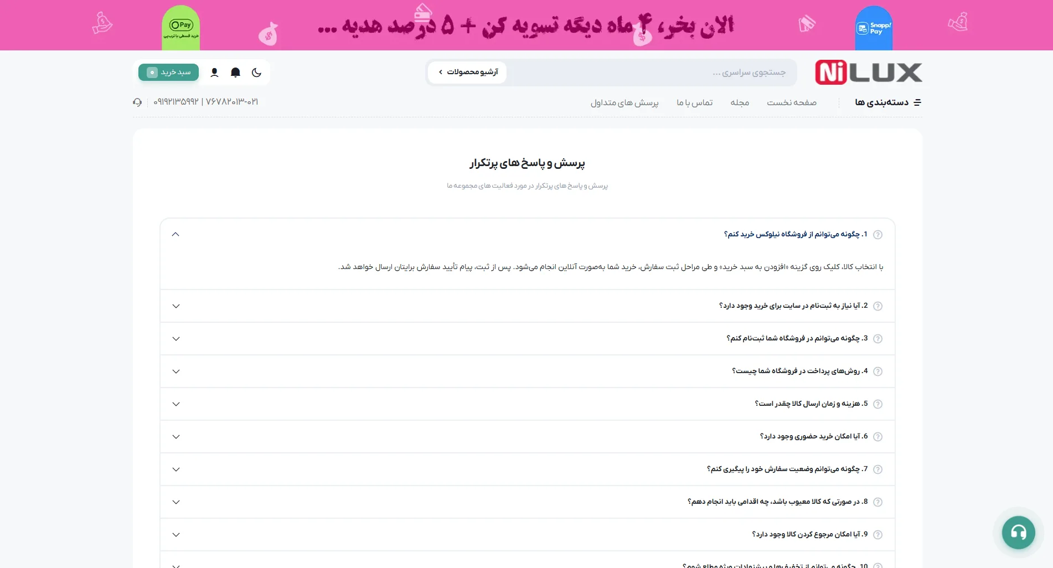Toggle dark mode moon icon
The width and height of the screenshot is (1053, 568).
256,73
